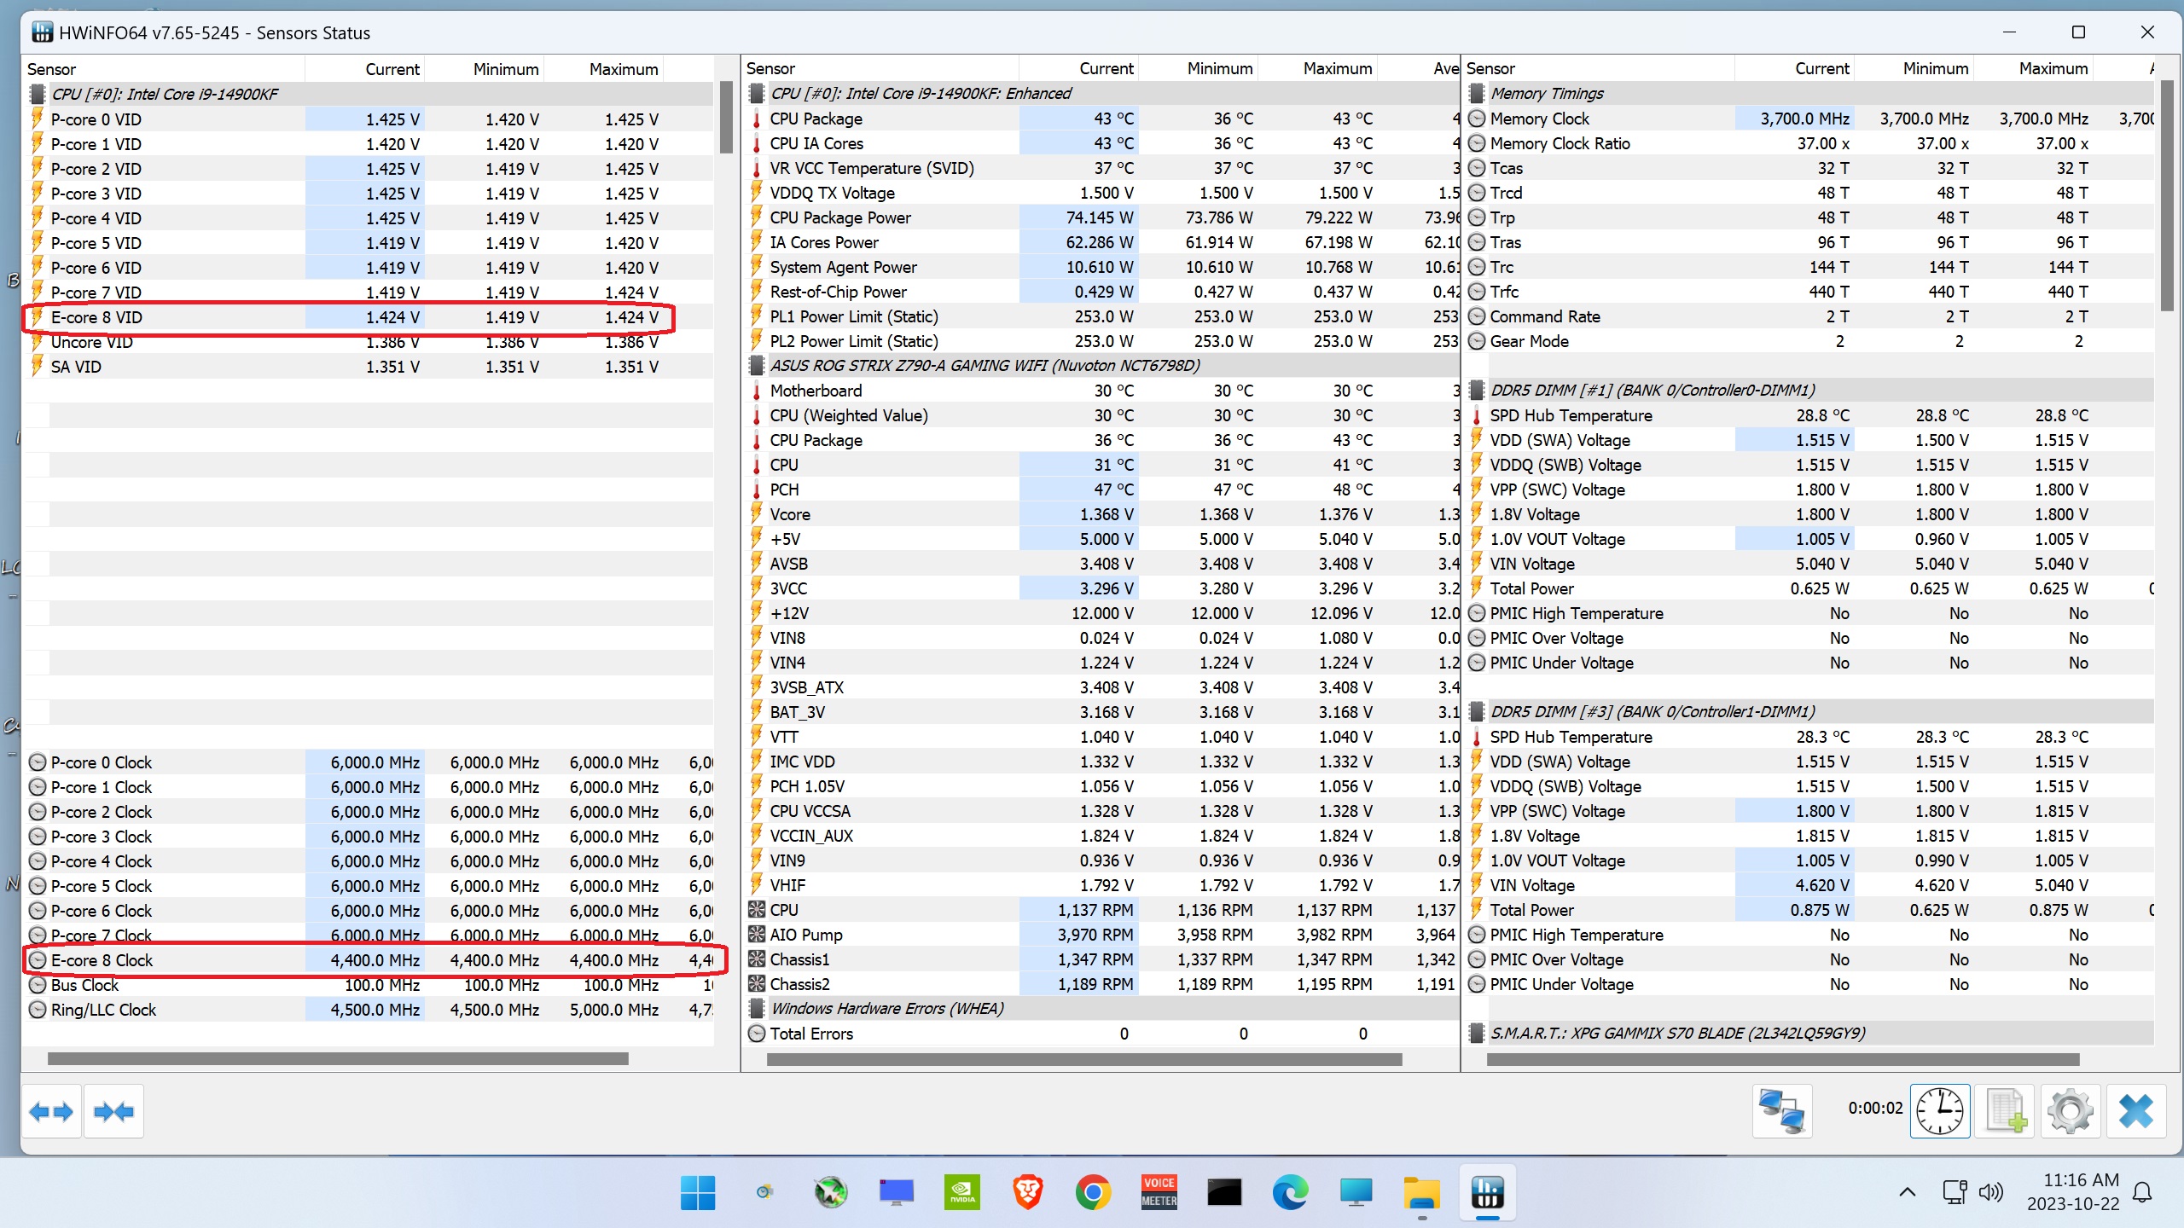Select the PMIC High Temperature row under DIMM #1
This screenshot has width=2184, height=1228.
tap(1809, 613)
